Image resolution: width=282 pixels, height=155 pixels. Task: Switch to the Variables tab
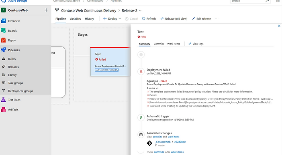coord(76,19)
